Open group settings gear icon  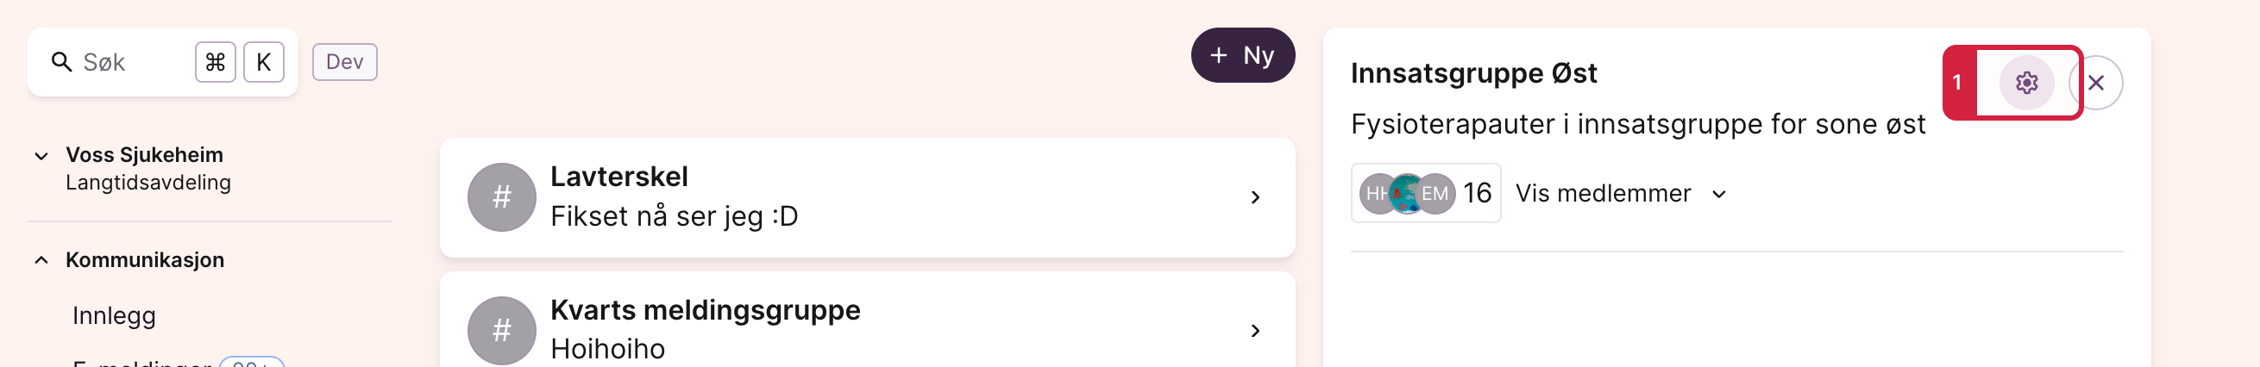point(2025,83)
